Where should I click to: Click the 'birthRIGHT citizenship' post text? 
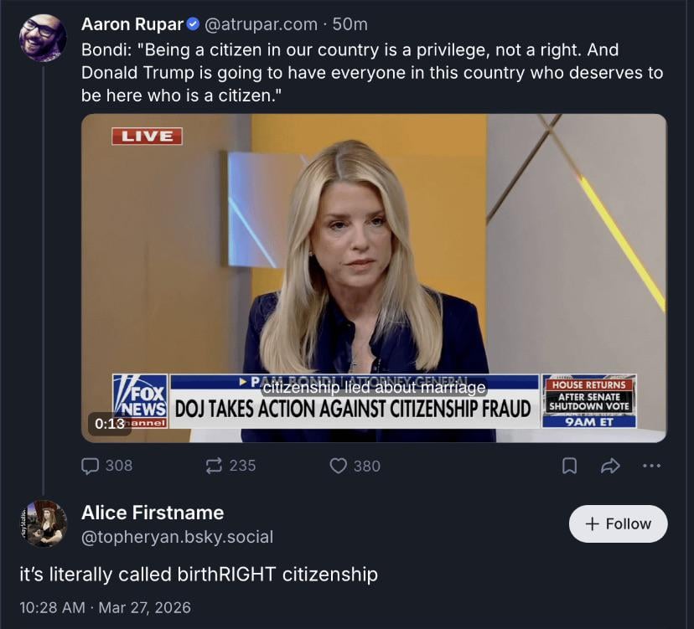[x=199, y=575]
